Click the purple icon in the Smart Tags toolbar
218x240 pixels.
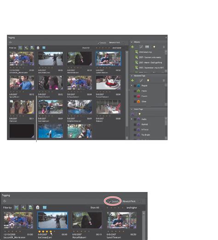133,114
